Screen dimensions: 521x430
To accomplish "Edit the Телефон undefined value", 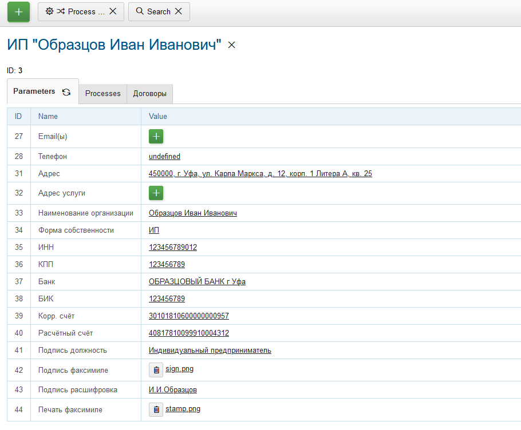I will (164, 156).
